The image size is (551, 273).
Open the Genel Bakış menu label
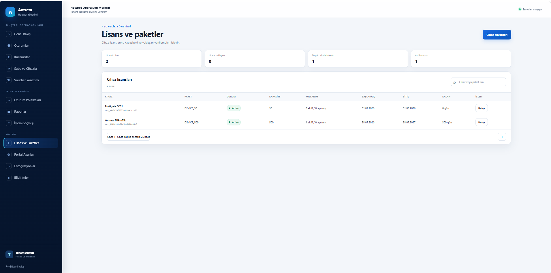22,34
